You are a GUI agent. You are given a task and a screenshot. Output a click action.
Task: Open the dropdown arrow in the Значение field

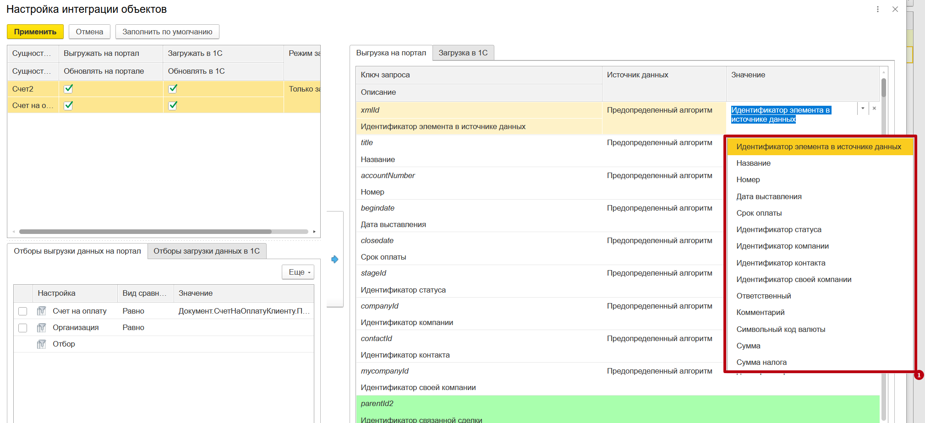point(863,108)
